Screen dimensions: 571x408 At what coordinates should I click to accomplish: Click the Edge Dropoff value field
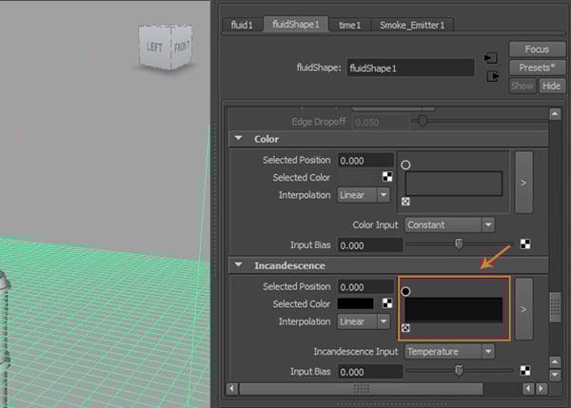tap(380, 123)
